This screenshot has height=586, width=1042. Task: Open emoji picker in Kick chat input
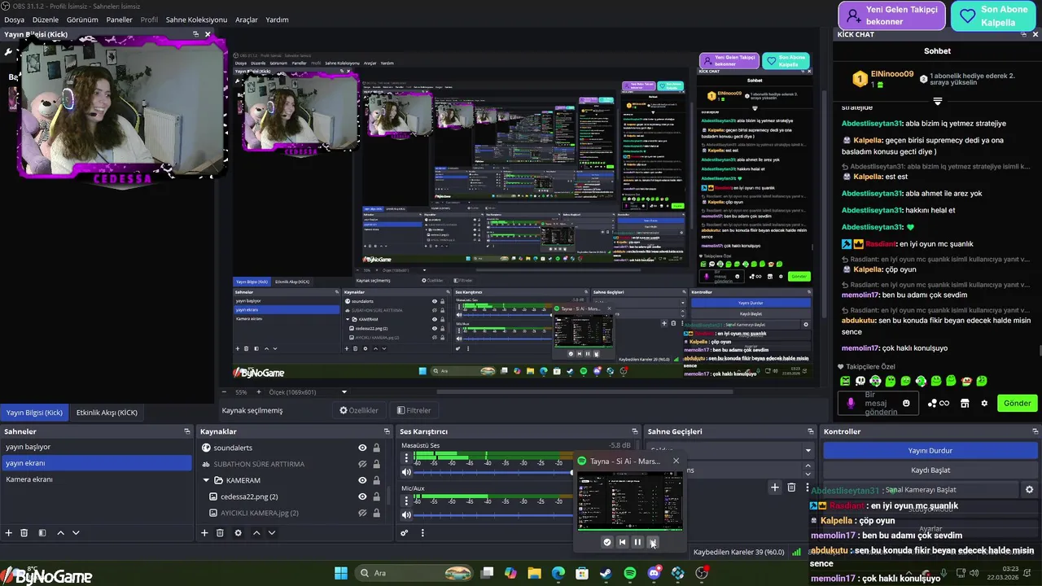[x=906, y=403]
